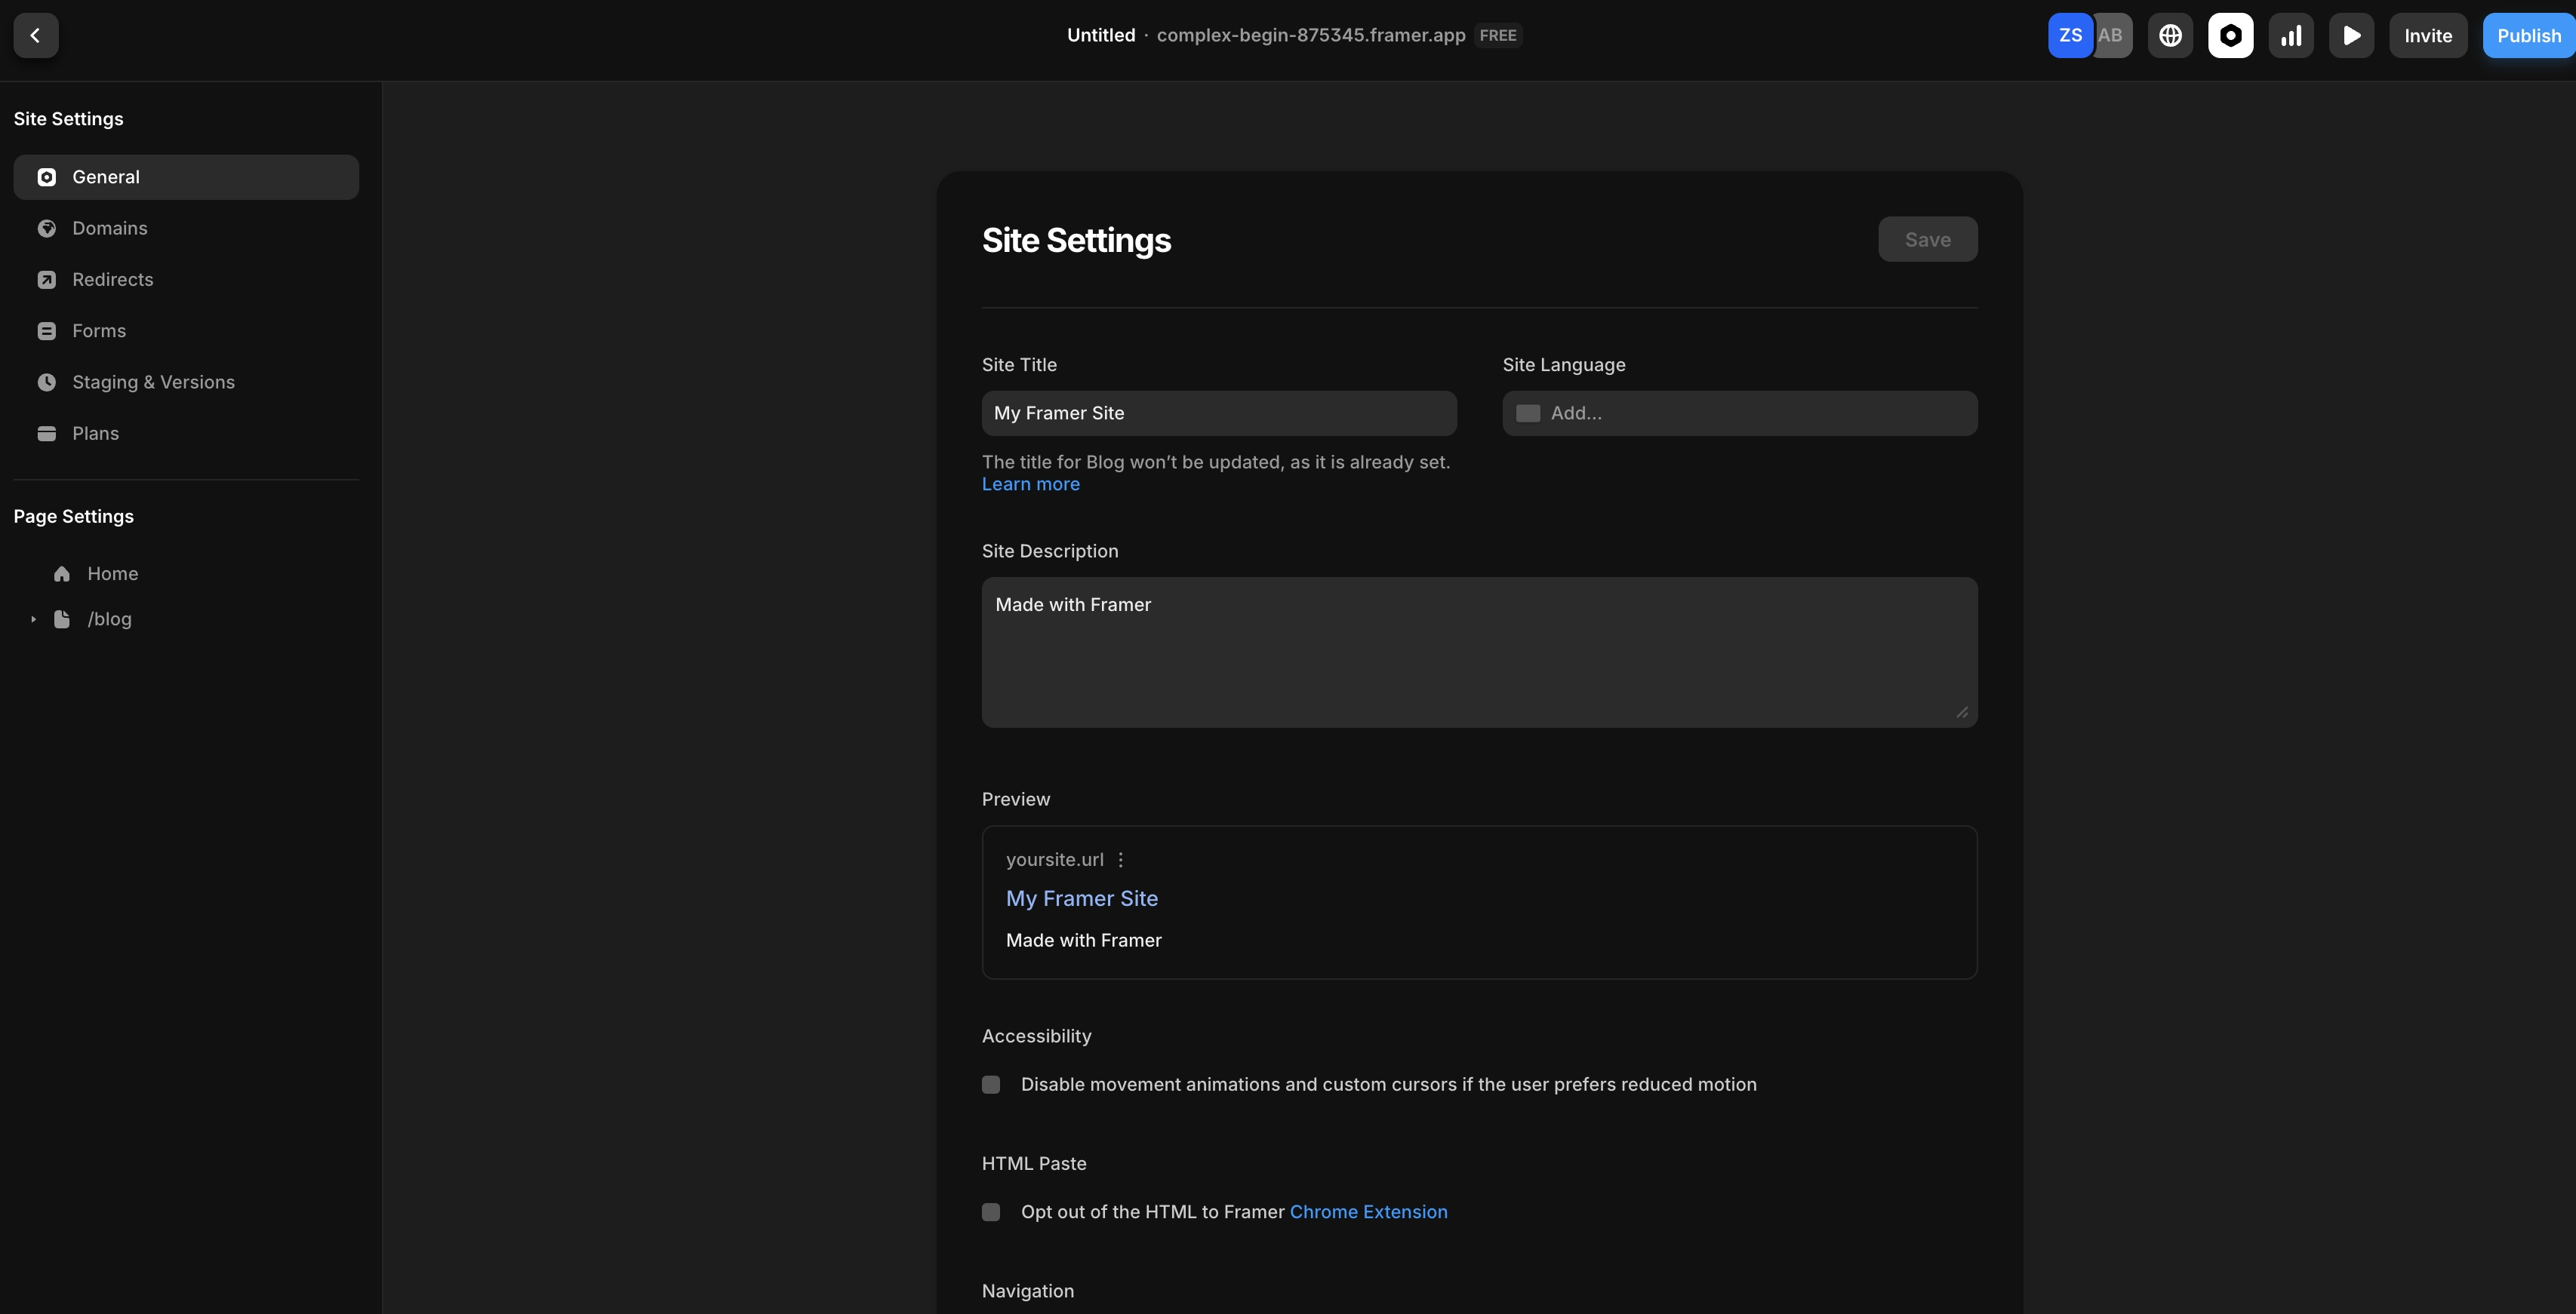Image resolution: width=2576 pixels, height=1314 pixels.
Task: Open the globe localization icon
Action: [2170, 36]
